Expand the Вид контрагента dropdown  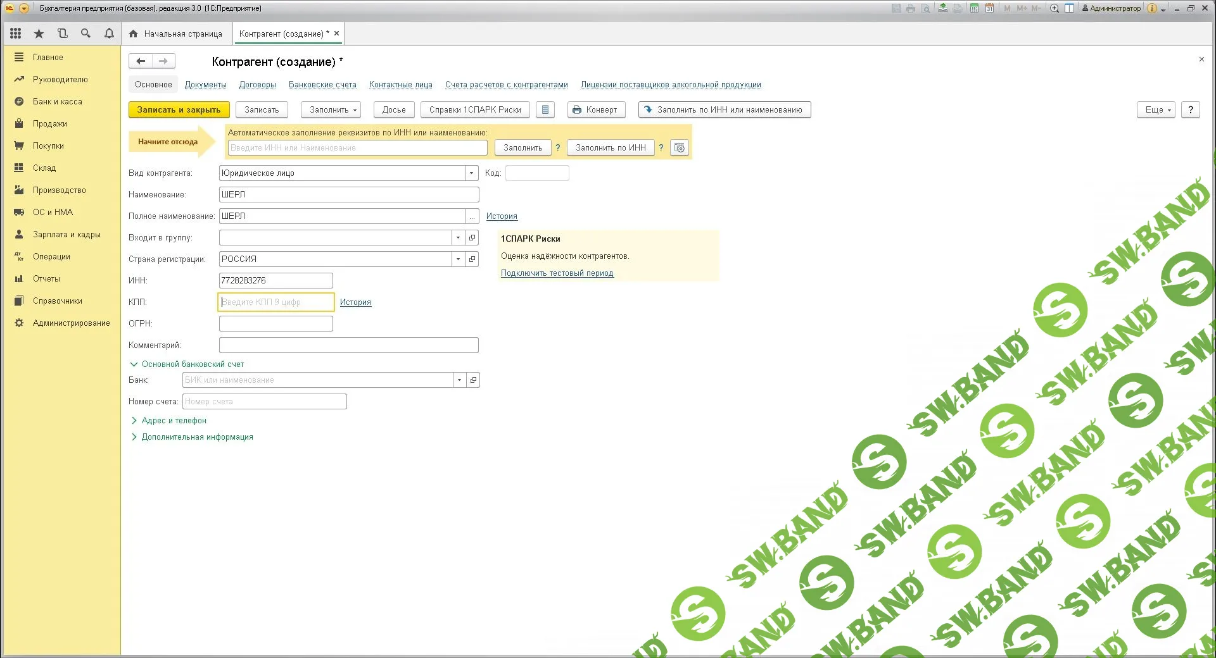point(471,173)
